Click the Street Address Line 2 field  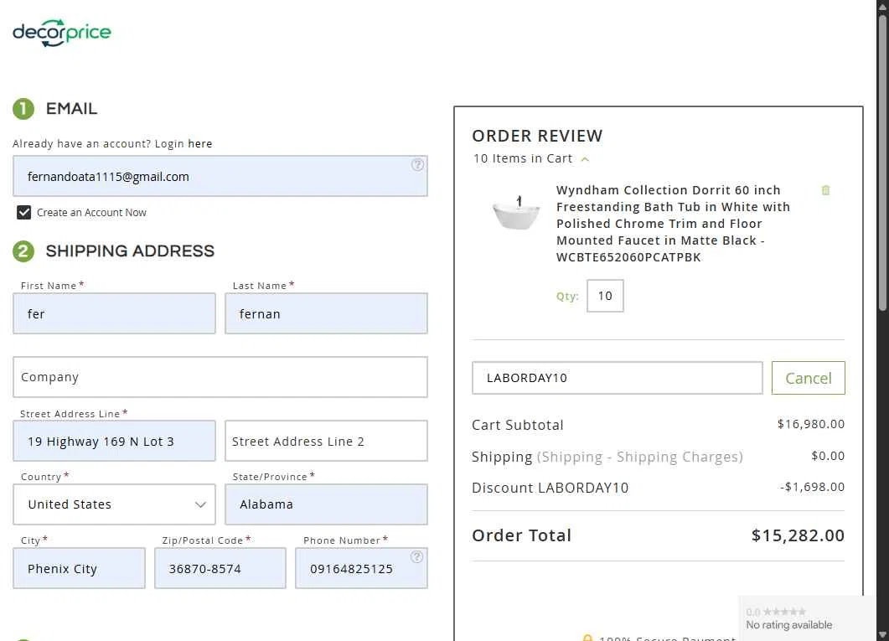[x=326, y=441]
